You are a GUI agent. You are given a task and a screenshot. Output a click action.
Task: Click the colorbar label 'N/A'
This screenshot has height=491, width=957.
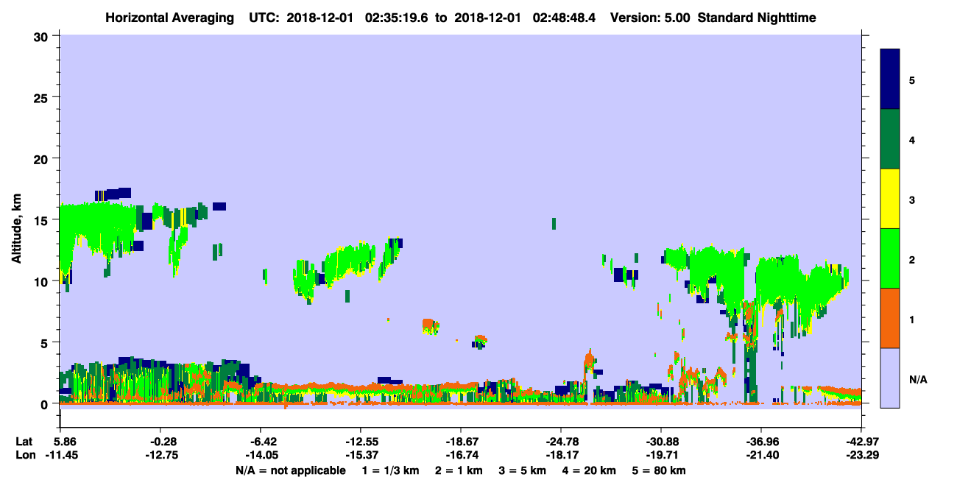coord(917,380)
